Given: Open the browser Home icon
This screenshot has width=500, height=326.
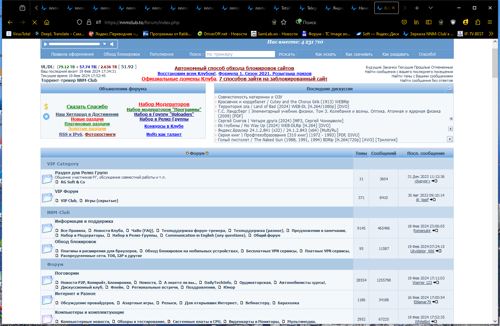Looking at the screenshot, I should 47,22.
